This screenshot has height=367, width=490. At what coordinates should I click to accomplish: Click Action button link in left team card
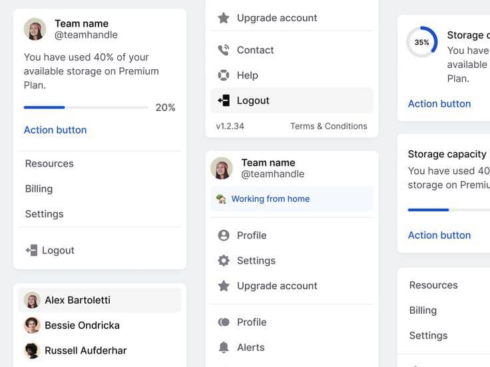(x=55, y=130)
